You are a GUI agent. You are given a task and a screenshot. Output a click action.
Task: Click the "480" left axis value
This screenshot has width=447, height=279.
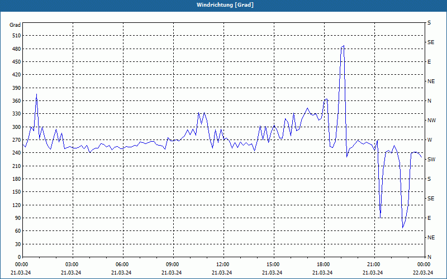point(17,49)
